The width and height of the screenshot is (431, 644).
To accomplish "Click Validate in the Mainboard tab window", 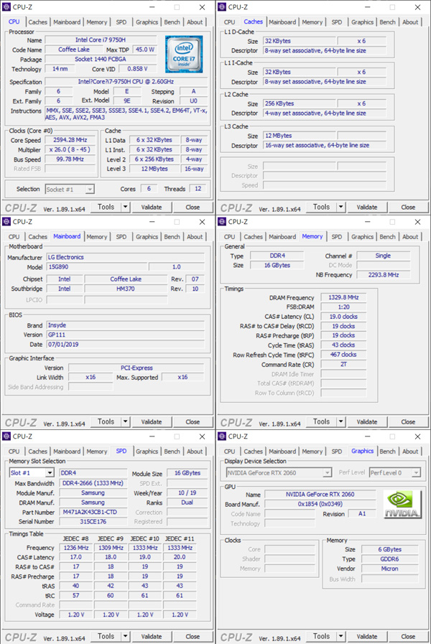I will point(152,422).
